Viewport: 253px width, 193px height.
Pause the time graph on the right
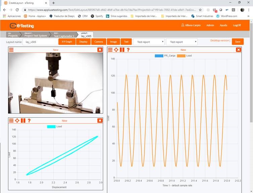click(x=122, y=50)
